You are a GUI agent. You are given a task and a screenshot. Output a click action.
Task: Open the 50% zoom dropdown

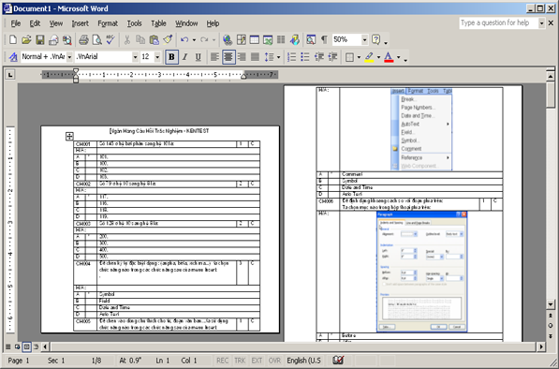click(x=364, y=39)
